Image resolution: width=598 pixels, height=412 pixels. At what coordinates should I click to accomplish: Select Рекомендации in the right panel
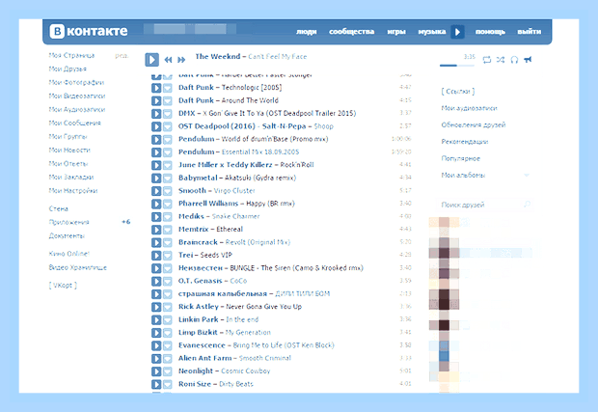[465, 142]
